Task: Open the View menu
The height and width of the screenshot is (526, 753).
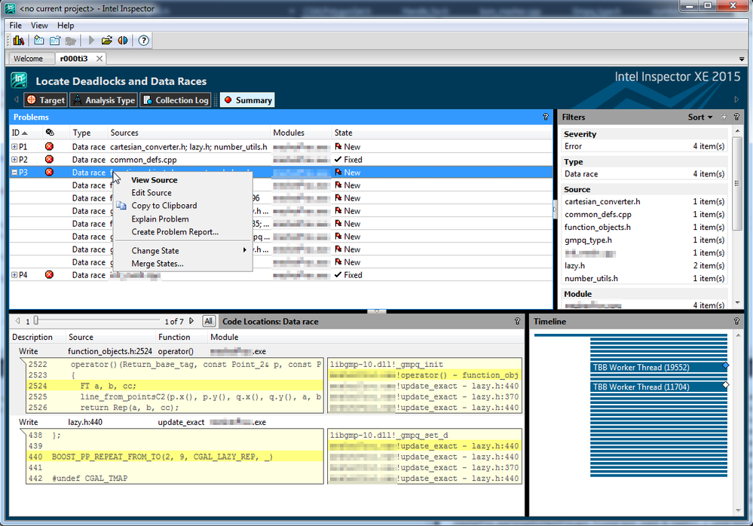Action: coord(39,26)
